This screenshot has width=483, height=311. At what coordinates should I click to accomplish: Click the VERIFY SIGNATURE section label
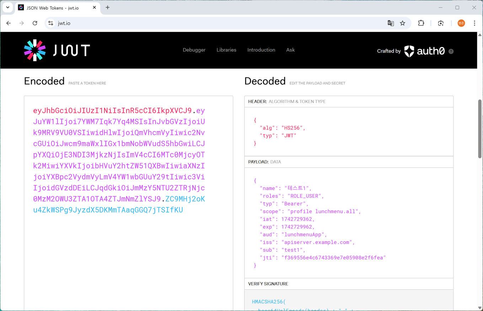(268, 284)
